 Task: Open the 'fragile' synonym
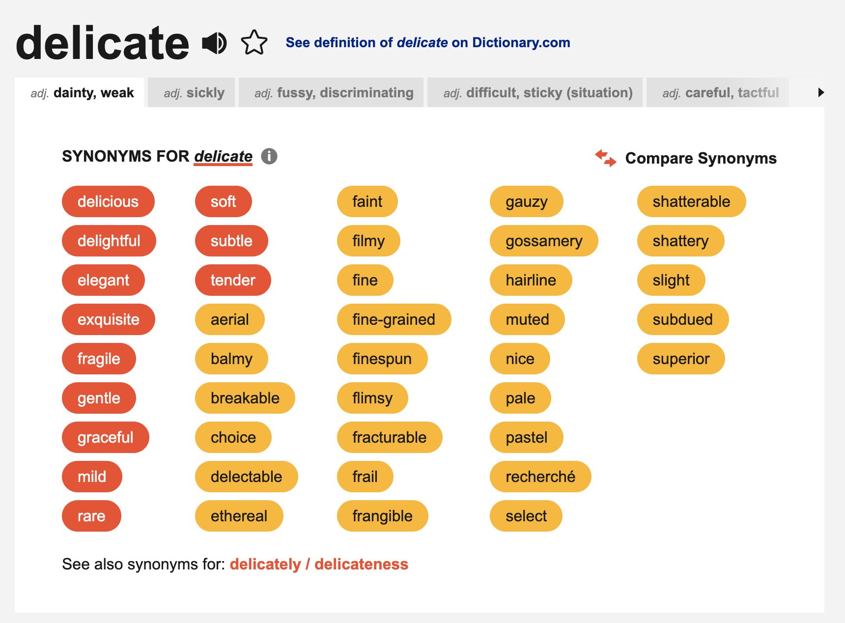(99, 359)
